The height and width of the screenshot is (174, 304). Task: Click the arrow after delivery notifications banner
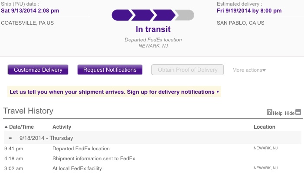click(x=218, y=92)
